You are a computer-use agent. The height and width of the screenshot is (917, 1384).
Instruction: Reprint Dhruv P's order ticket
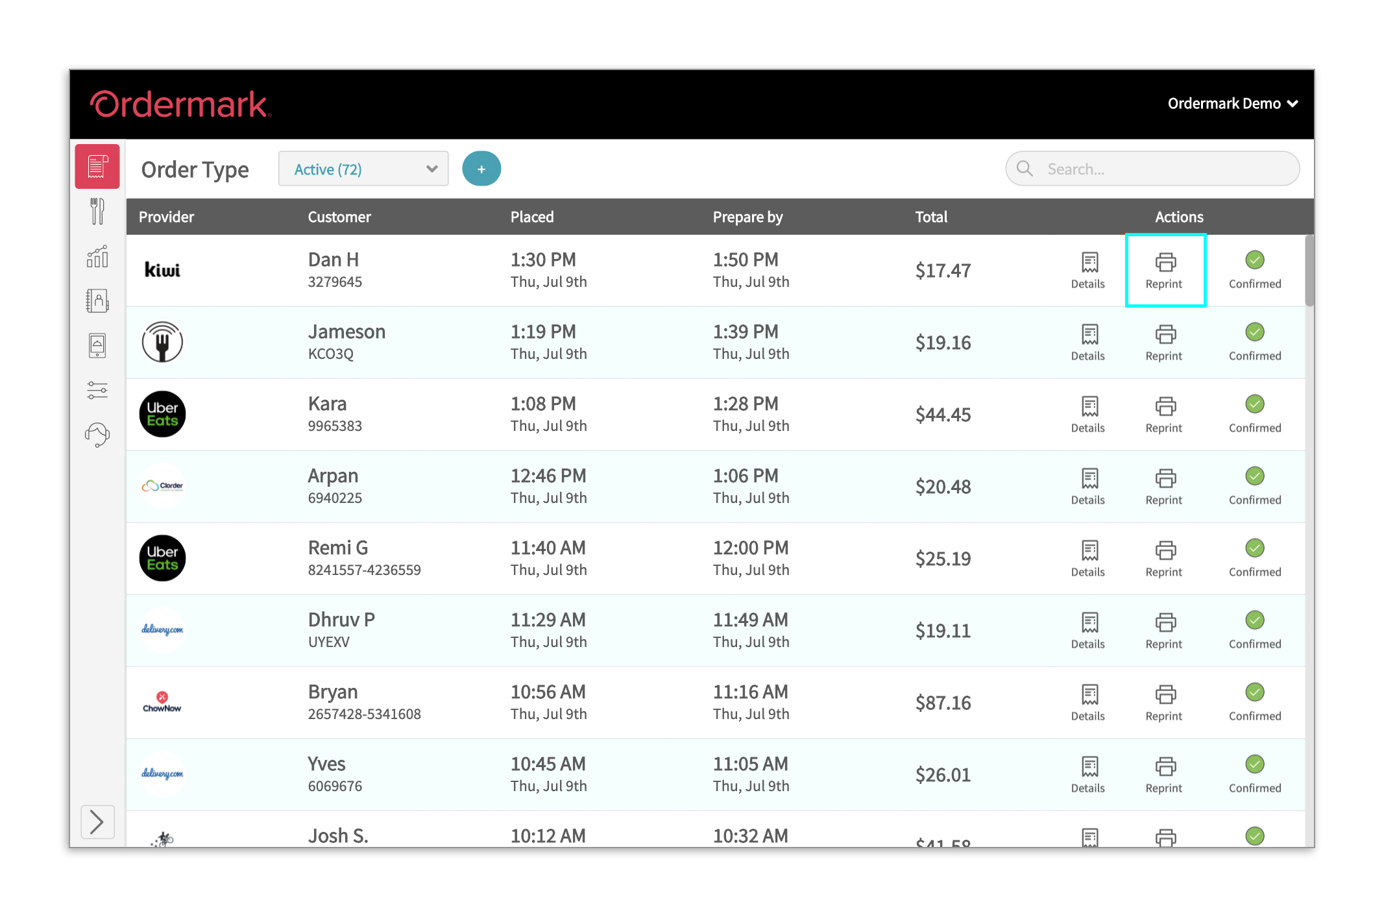pos(1164,630)
